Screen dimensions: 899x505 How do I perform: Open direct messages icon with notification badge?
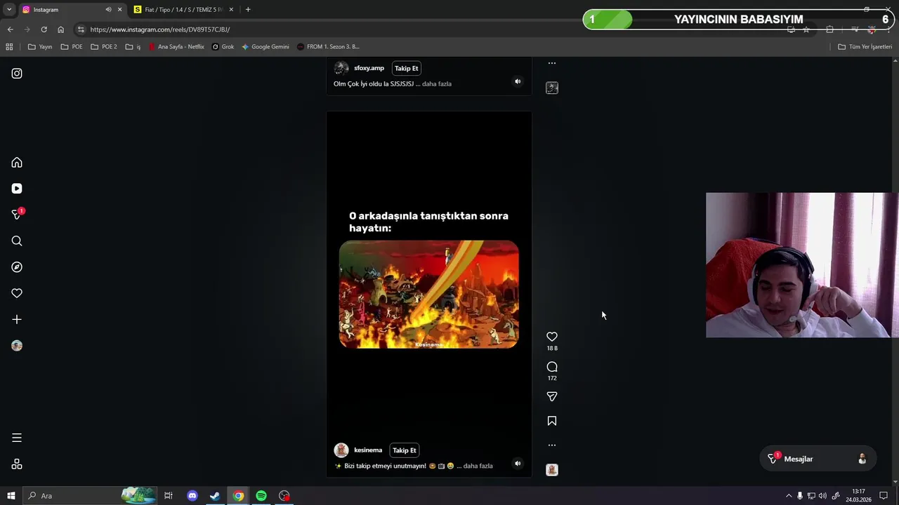18,214
